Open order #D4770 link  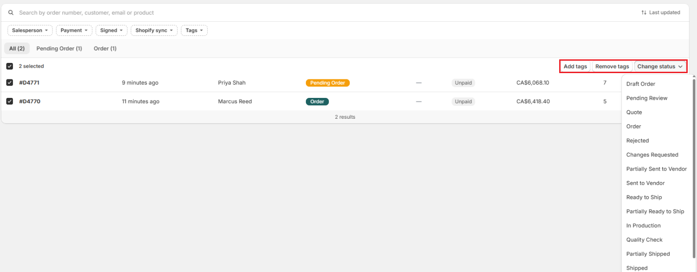29,101
